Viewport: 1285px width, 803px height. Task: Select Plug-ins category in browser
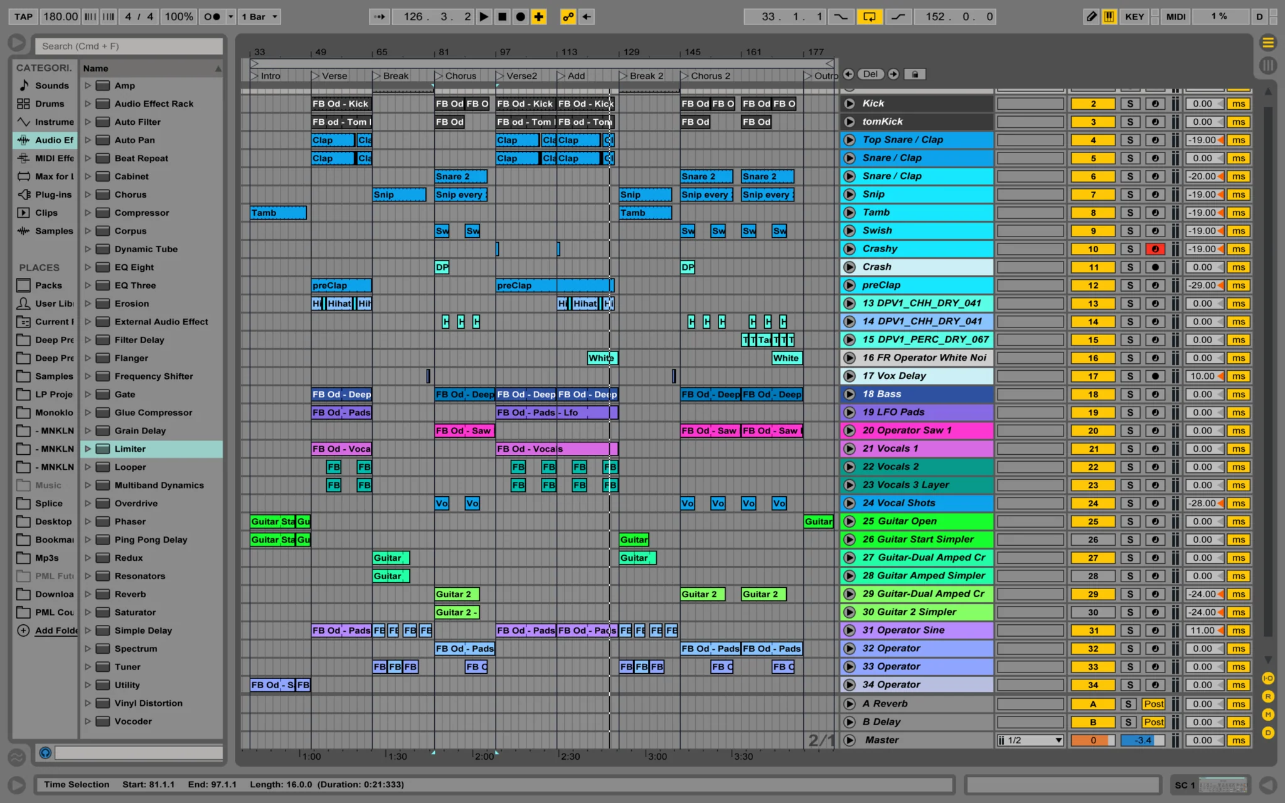[x=44, y=194]
